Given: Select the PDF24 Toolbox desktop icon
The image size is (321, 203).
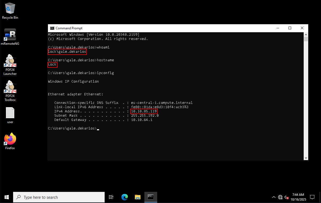Looking at the screenshot, I should 10,91.
